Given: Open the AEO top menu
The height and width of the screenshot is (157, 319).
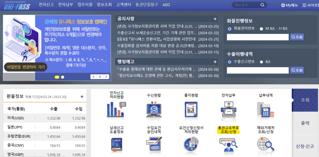Looking at the screenshot, I should [166, 5].
